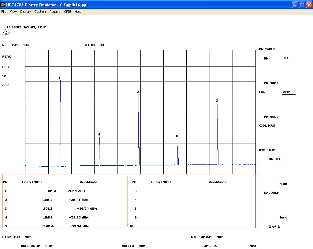Open the Display menu
The width and height of the screenshot is (313, 249).
point(25,12)
